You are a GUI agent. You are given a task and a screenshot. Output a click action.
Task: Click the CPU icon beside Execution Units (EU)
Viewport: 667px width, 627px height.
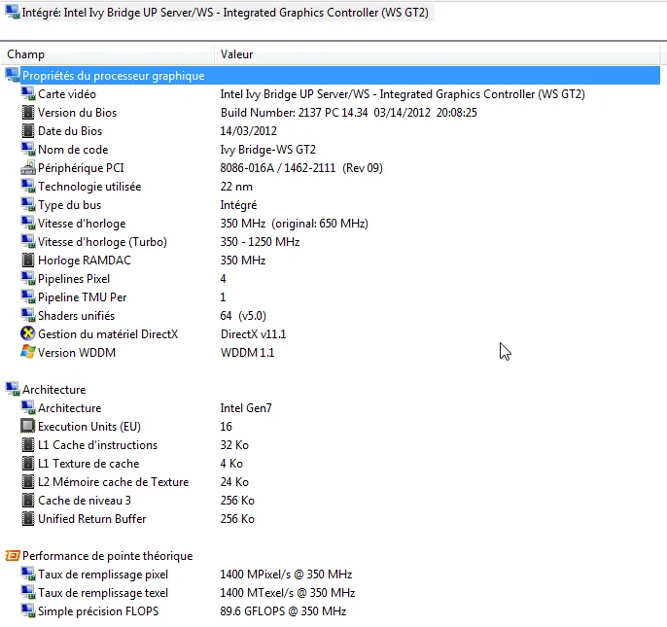click(28, 426)
